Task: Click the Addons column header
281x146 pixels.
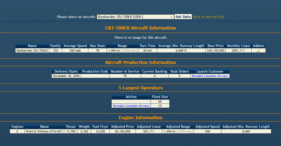Action: click(x=259, y=46)
